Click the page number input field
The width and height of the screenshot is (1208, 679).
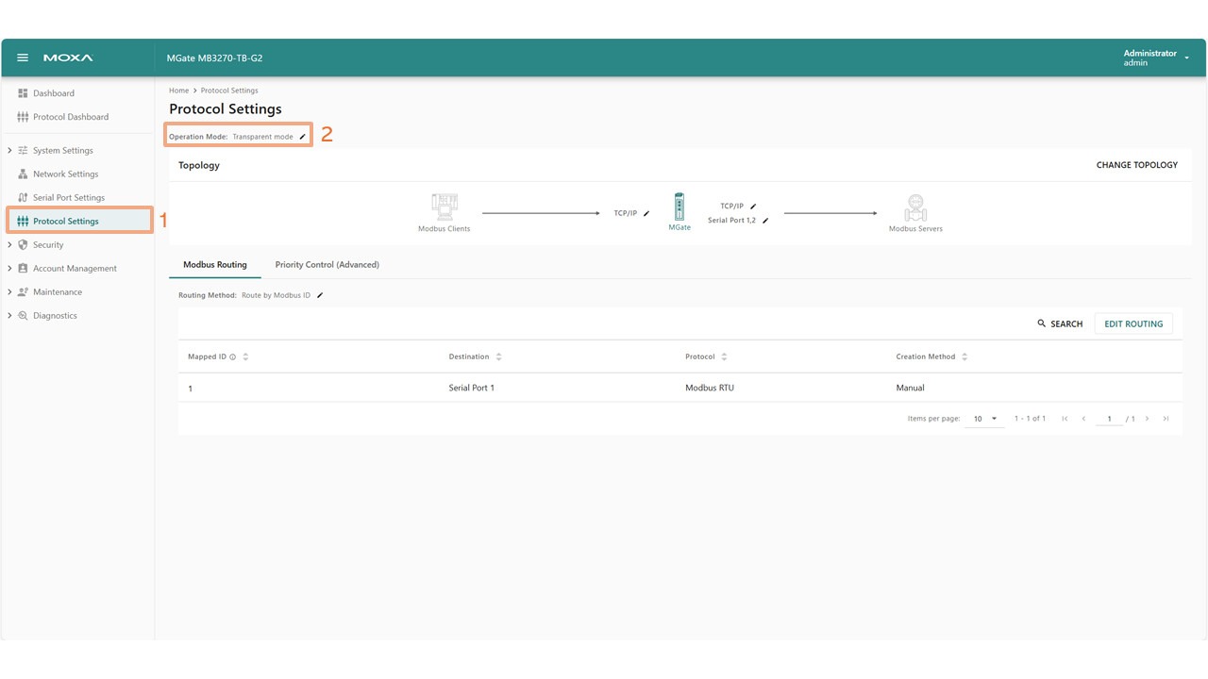[x=1110, y=419]
